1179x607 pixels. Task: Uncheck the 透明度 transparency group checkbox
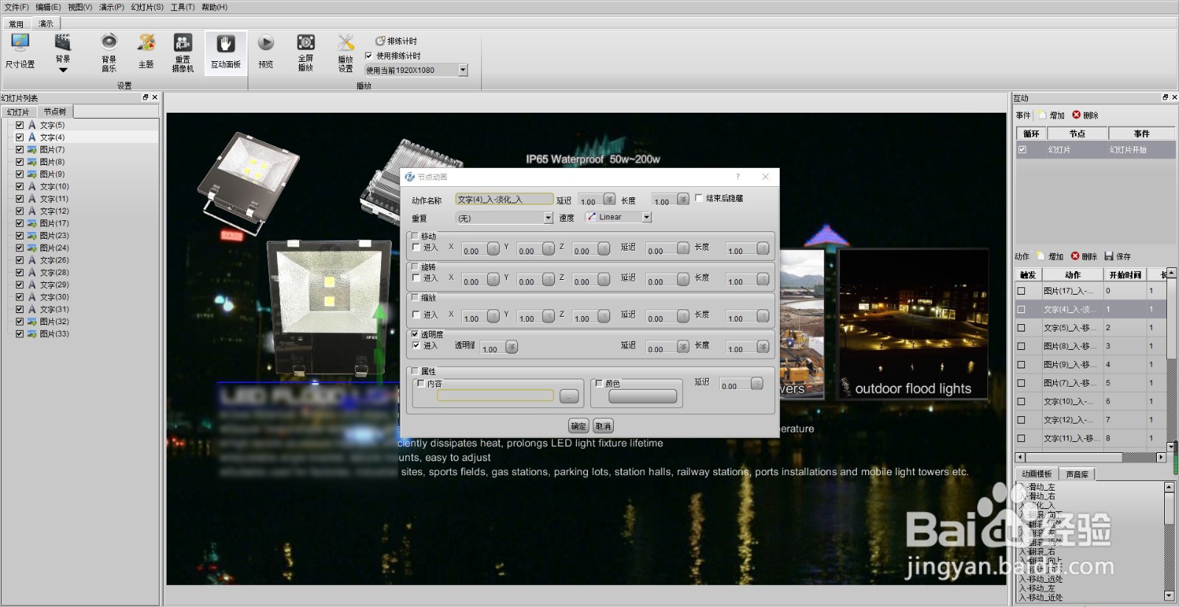(416, 334)
